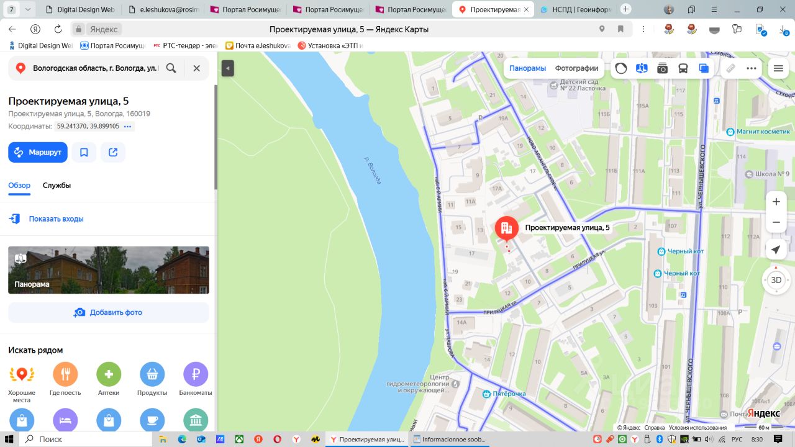Open a new browser tab
This screenshot has height=447, width=795.
(x=625, y=9)
